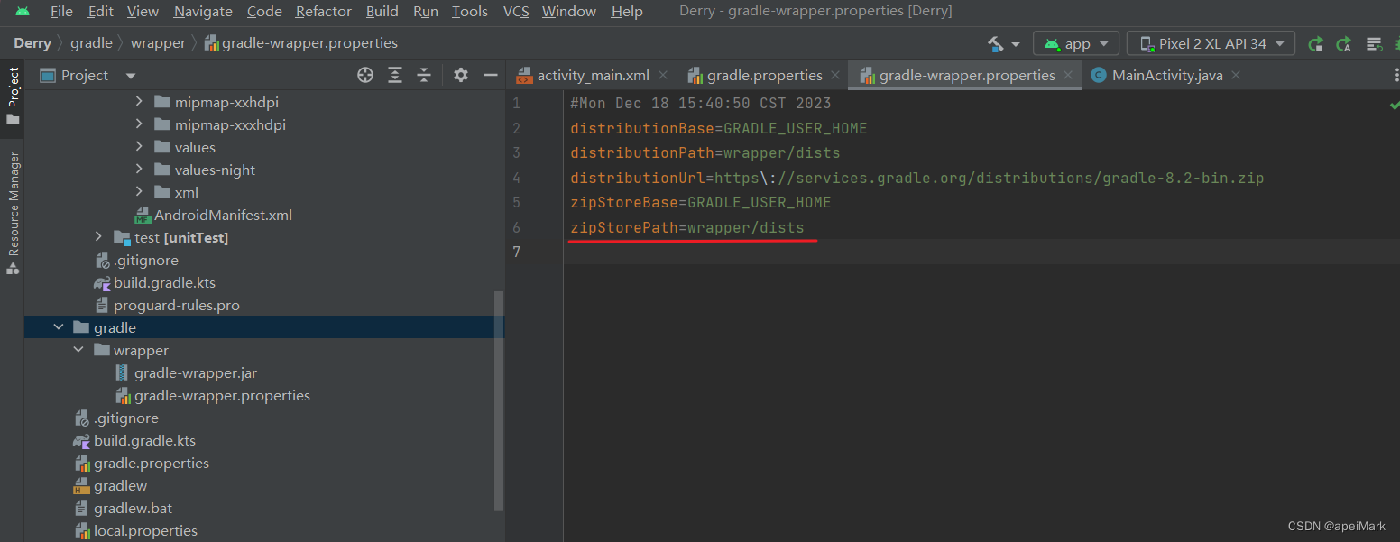
Task: Expand the xml folder
Action: [x=139, y=192]
